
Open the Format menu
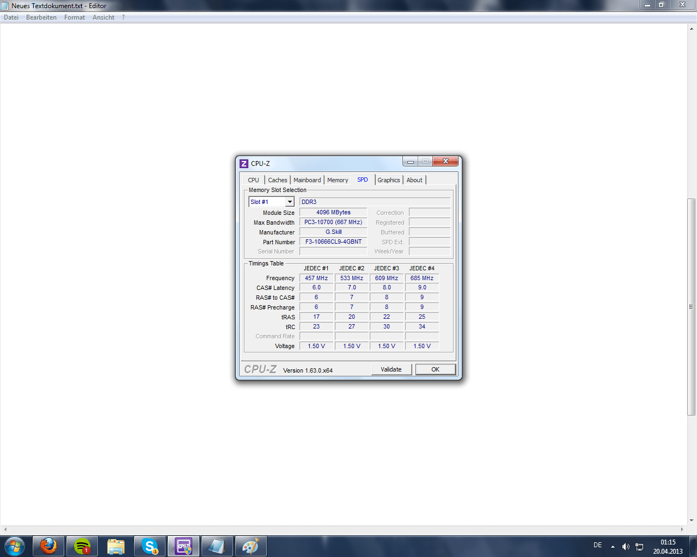75,17
